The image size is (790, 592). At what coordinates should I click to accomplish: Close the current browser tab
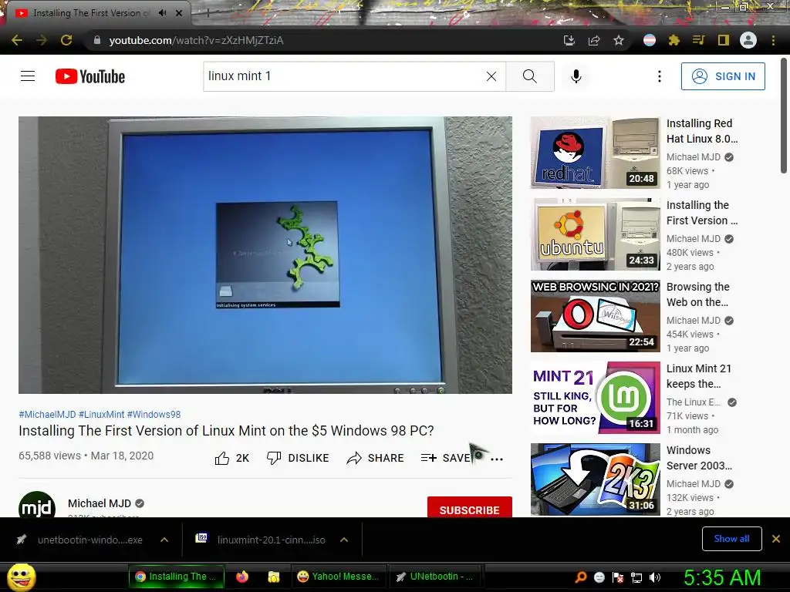[x=179, y=12]
